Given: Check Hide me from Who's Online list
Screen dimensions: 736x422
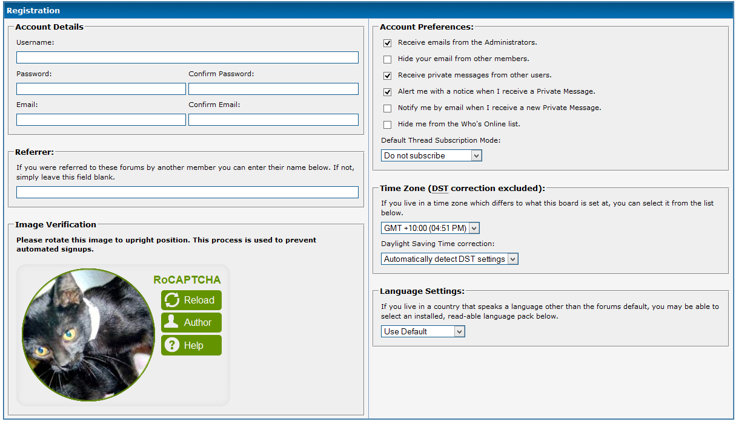Looking at the screenshot, I should point(388,125).
